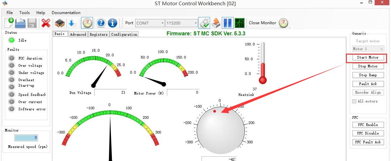This screenshot has width=391, height=161.
Task: Click the Encoder Align button
Action: 368,92
